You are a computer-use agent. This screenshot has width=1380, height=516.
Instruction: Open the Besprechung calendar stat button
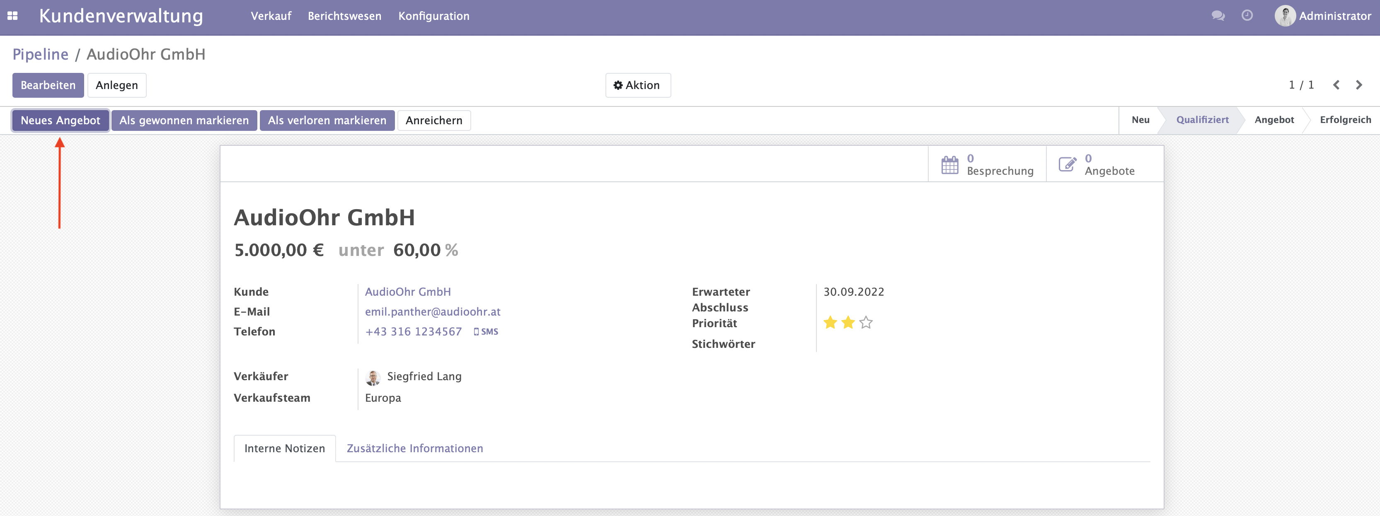point(987,164)
